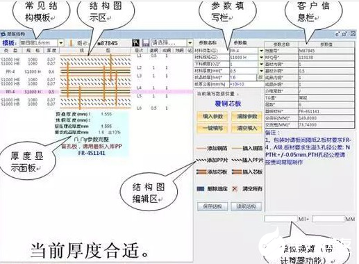Click the 层数 value 6 cell
This screenshot has height=264, width=359.
coord(326,105)
